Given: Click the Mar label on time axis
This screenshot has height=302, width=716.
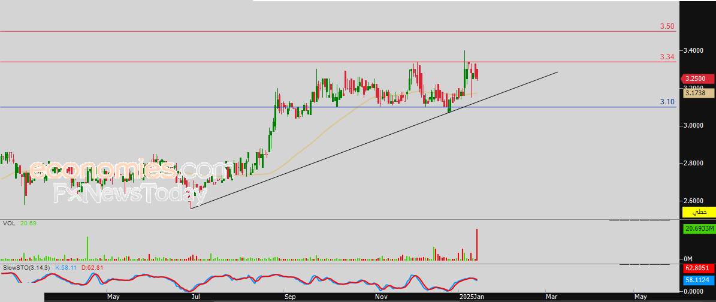Looking at the screenshot, I should pyautogui.click(x=552, y=297).
